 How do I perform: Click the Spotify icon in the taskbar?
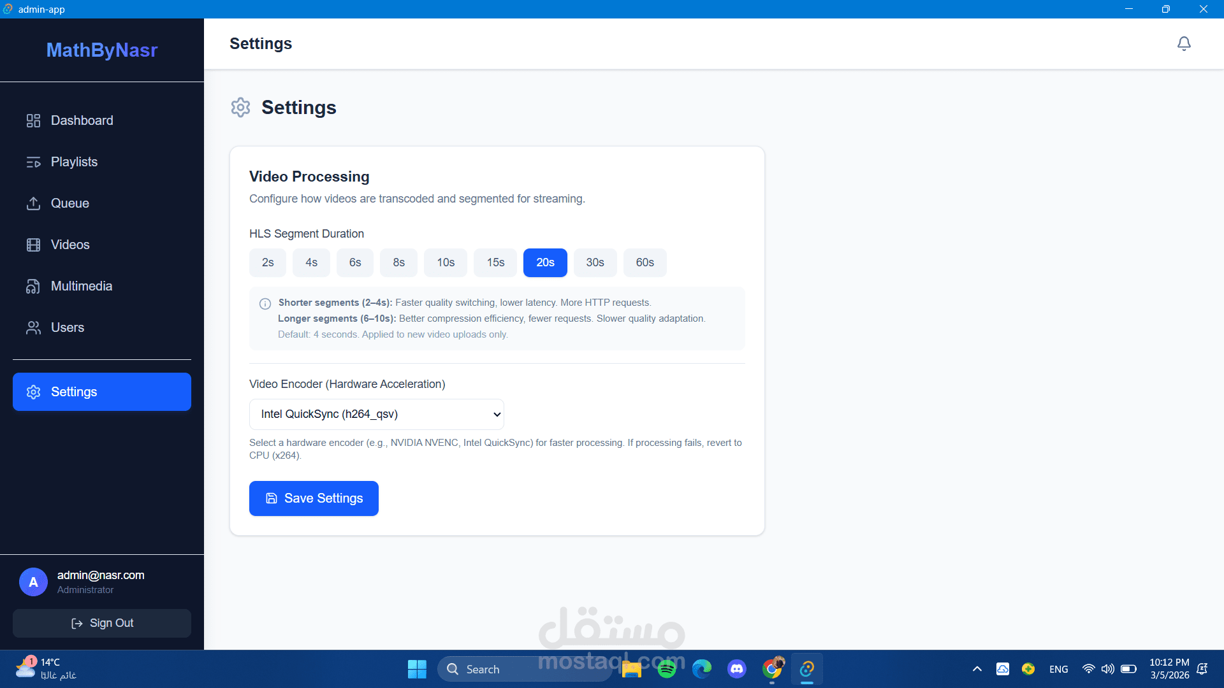667,669
